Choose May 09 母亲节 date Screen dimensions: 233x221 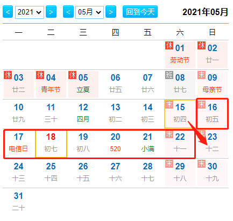(213, 84)
